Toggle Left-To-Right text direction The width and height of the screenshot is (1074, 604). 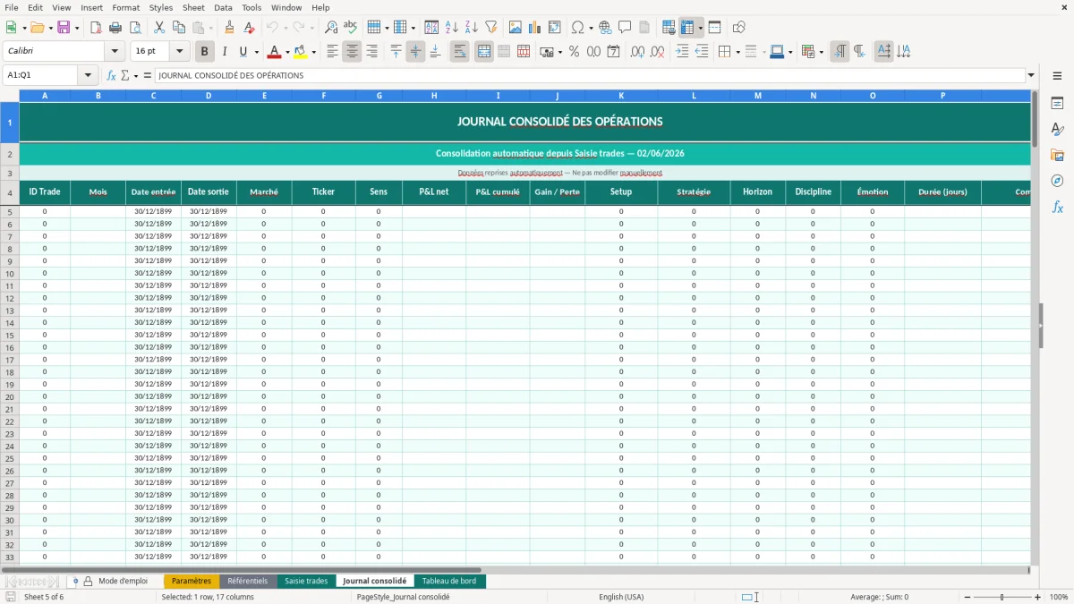(x=840, y=52)
